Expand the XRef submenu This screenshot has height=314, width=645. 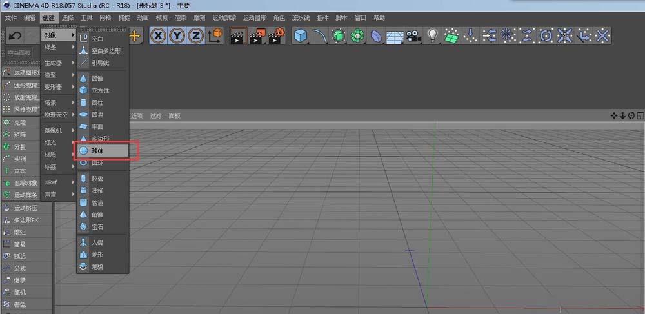[x=59, y=182]
